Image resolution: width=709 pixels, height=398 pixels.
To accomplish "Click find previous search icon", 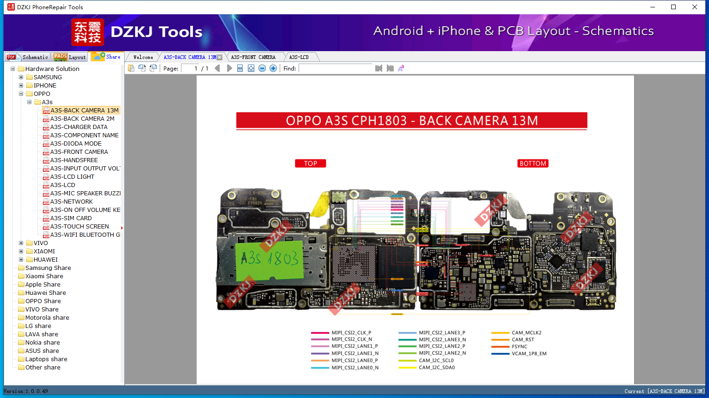I will pyautogui.click(x=379, y=68).
